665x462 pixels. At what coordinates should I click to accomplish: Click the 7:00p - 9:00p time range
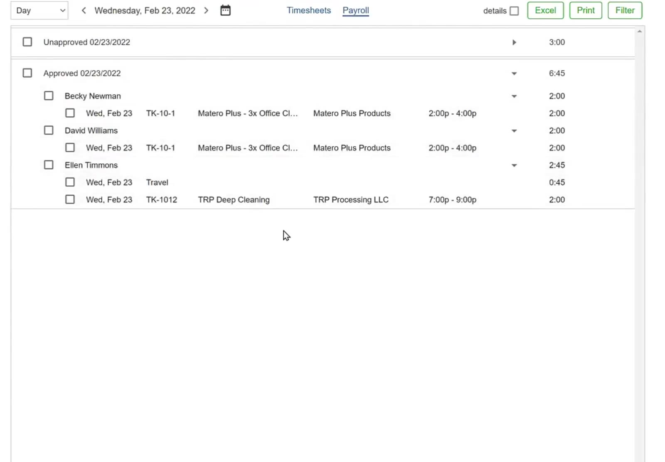coord(453,200)
